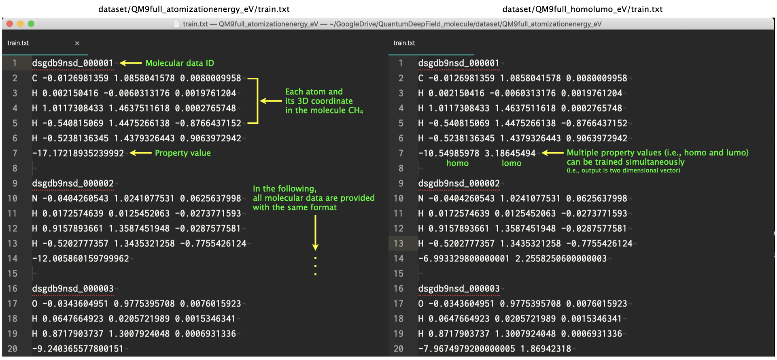Click gutter line number 15 in the right pane
Image resolution: width=777 pixels, height=360 pixels.
(399, 274)
